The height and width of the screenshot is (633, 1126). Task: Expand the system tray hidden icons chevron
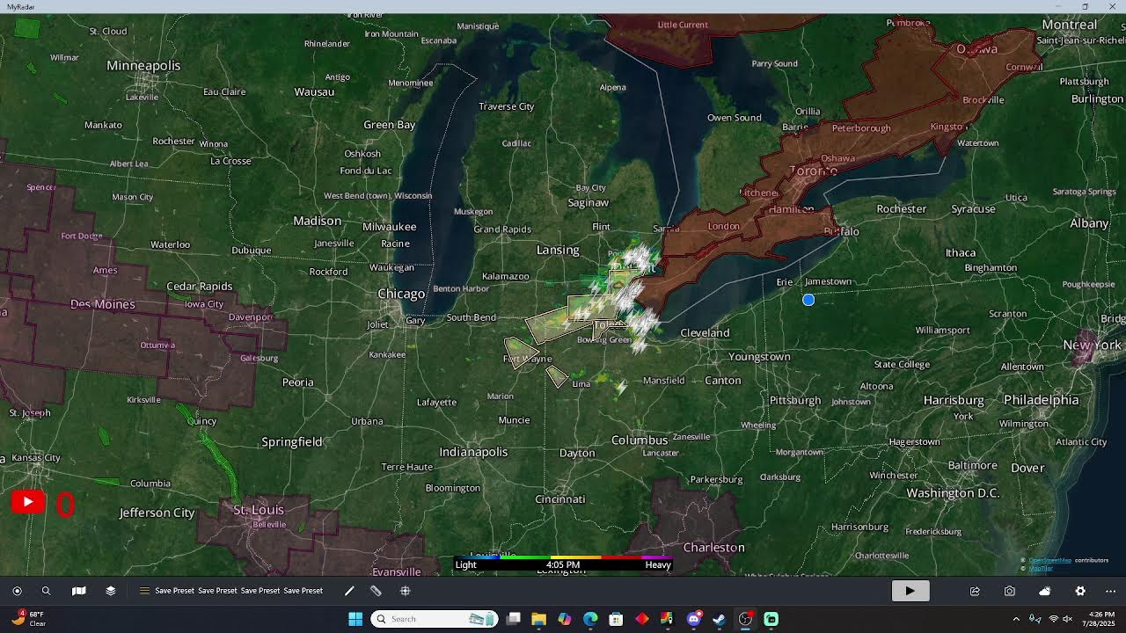(x=1016, y=619)
